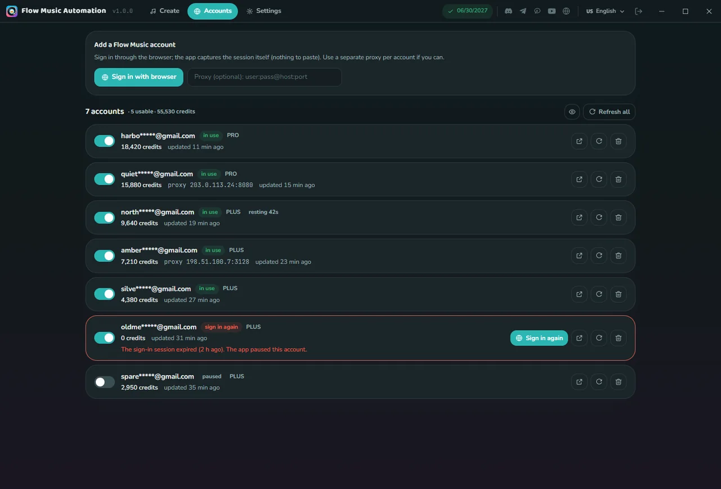
Task: Focus the optional Proxy input field
Action: click(x=265, y=77)
